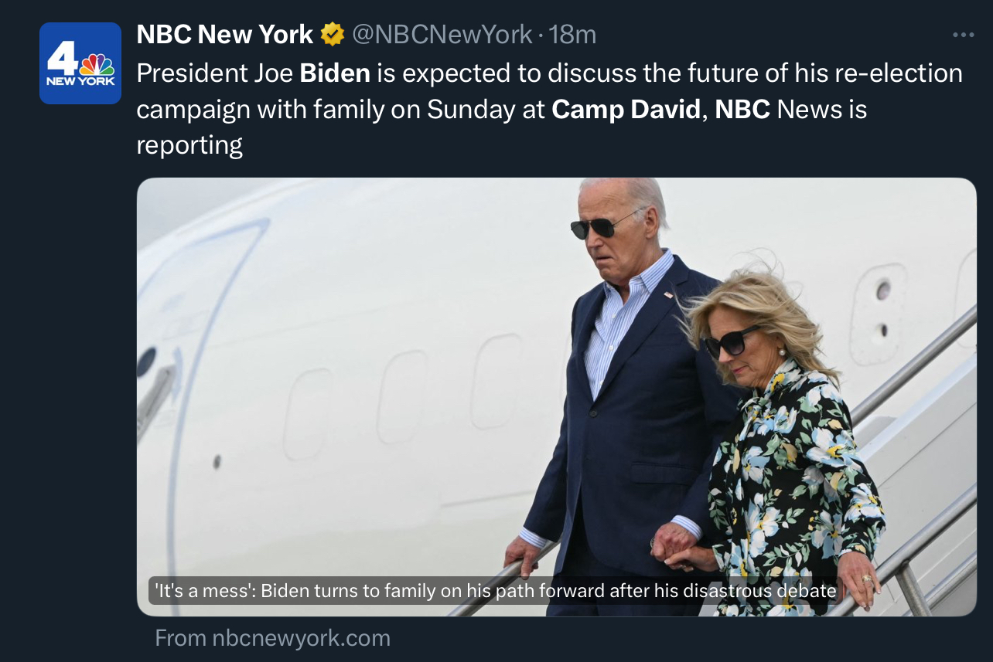Click the bold Camp David text in the post
The height and width of the screenshot is (662, 993).
(x=626, y=109)
